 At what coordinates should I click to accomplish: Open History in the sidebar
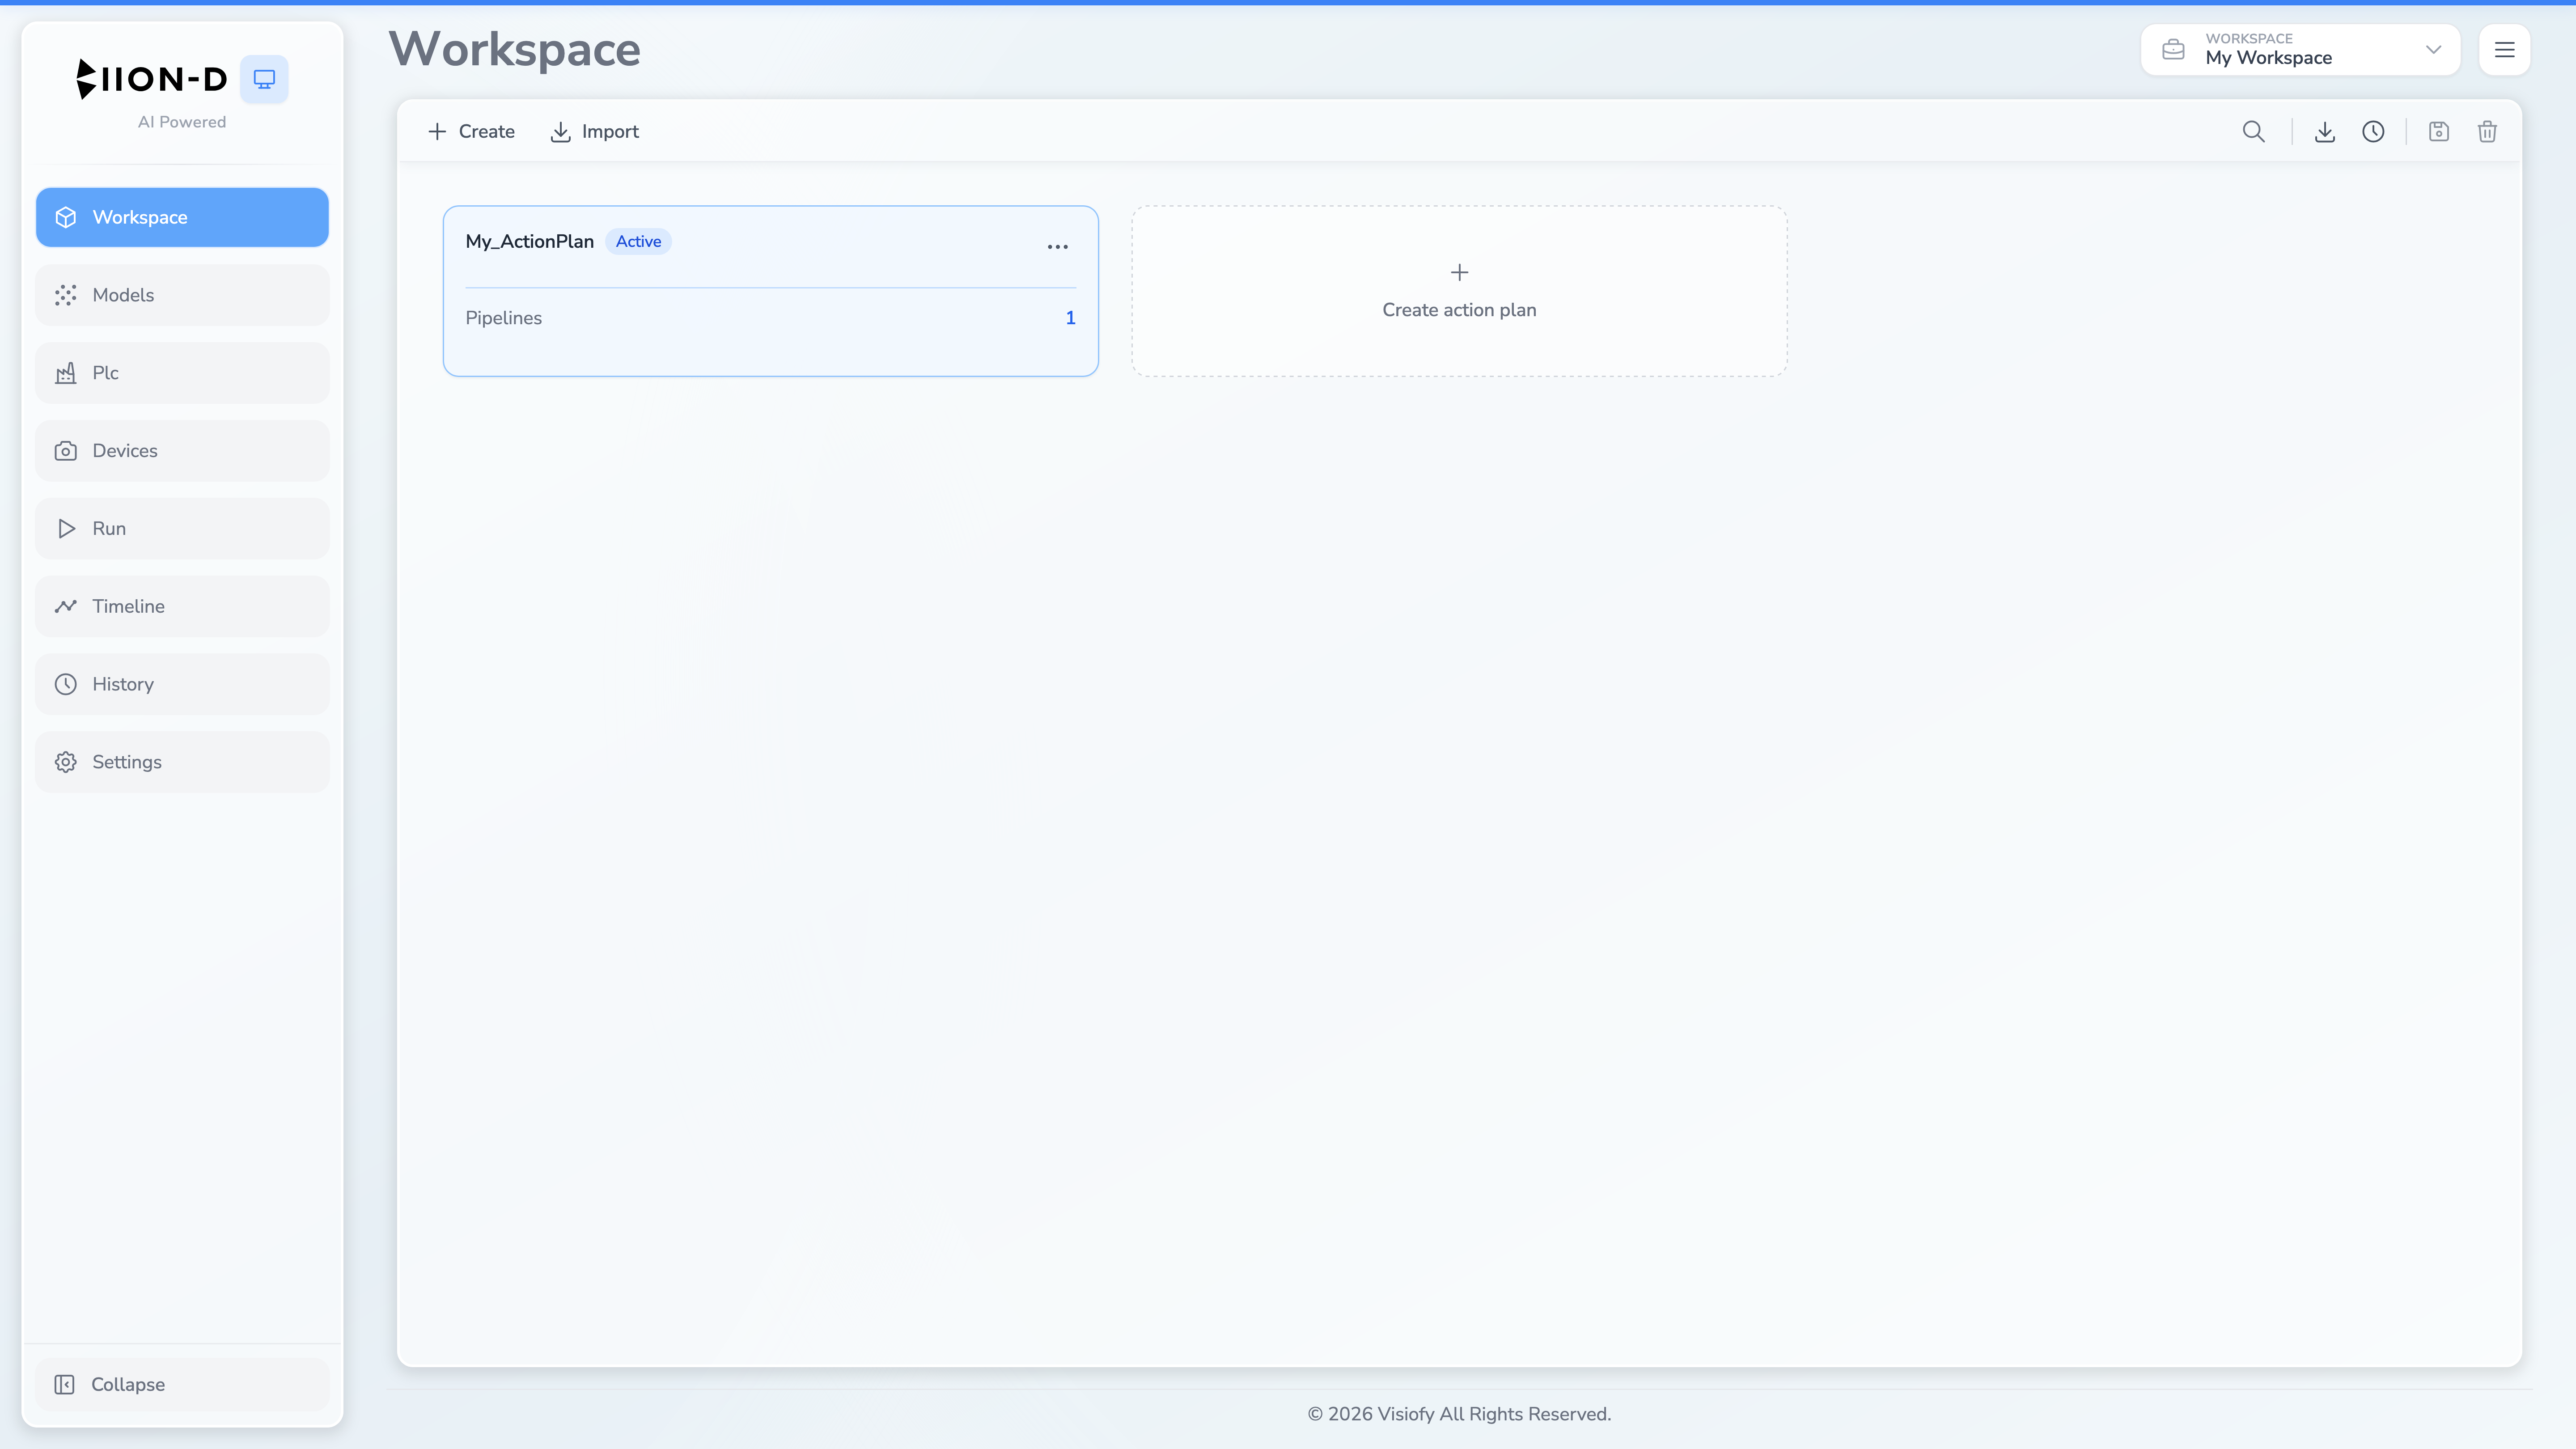pos(182,684)
